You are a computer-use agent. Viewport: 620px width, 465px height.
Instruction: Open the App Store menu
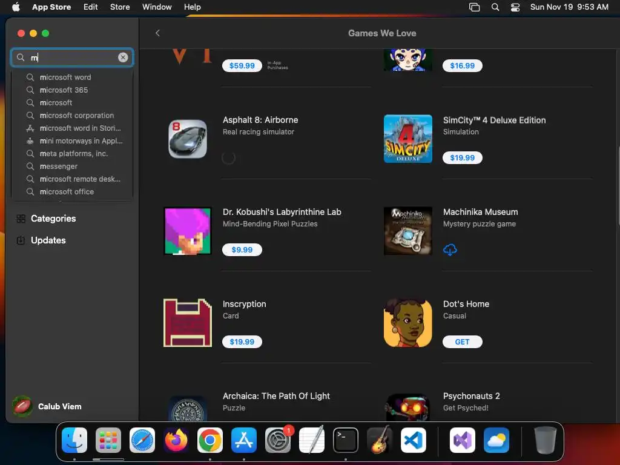[x=51, y=7]
